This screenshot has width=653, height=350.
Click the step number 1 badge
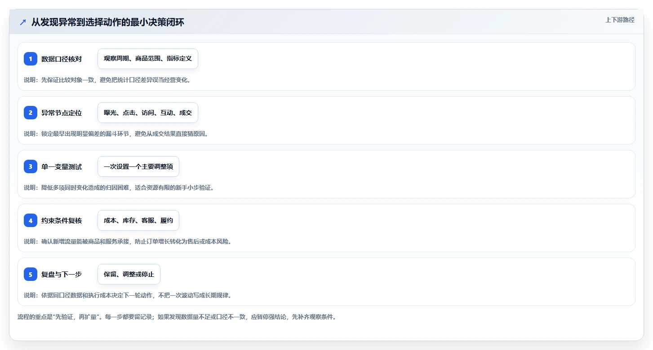click(x=31, y=59)
